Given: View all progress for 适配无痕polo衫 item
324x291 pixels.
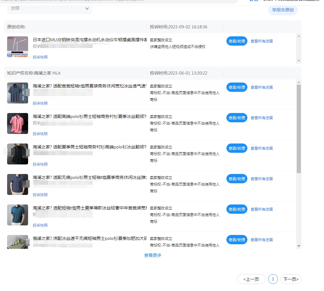Looking at the screenshot, I should pyautogui.click(x=262, y=179).
